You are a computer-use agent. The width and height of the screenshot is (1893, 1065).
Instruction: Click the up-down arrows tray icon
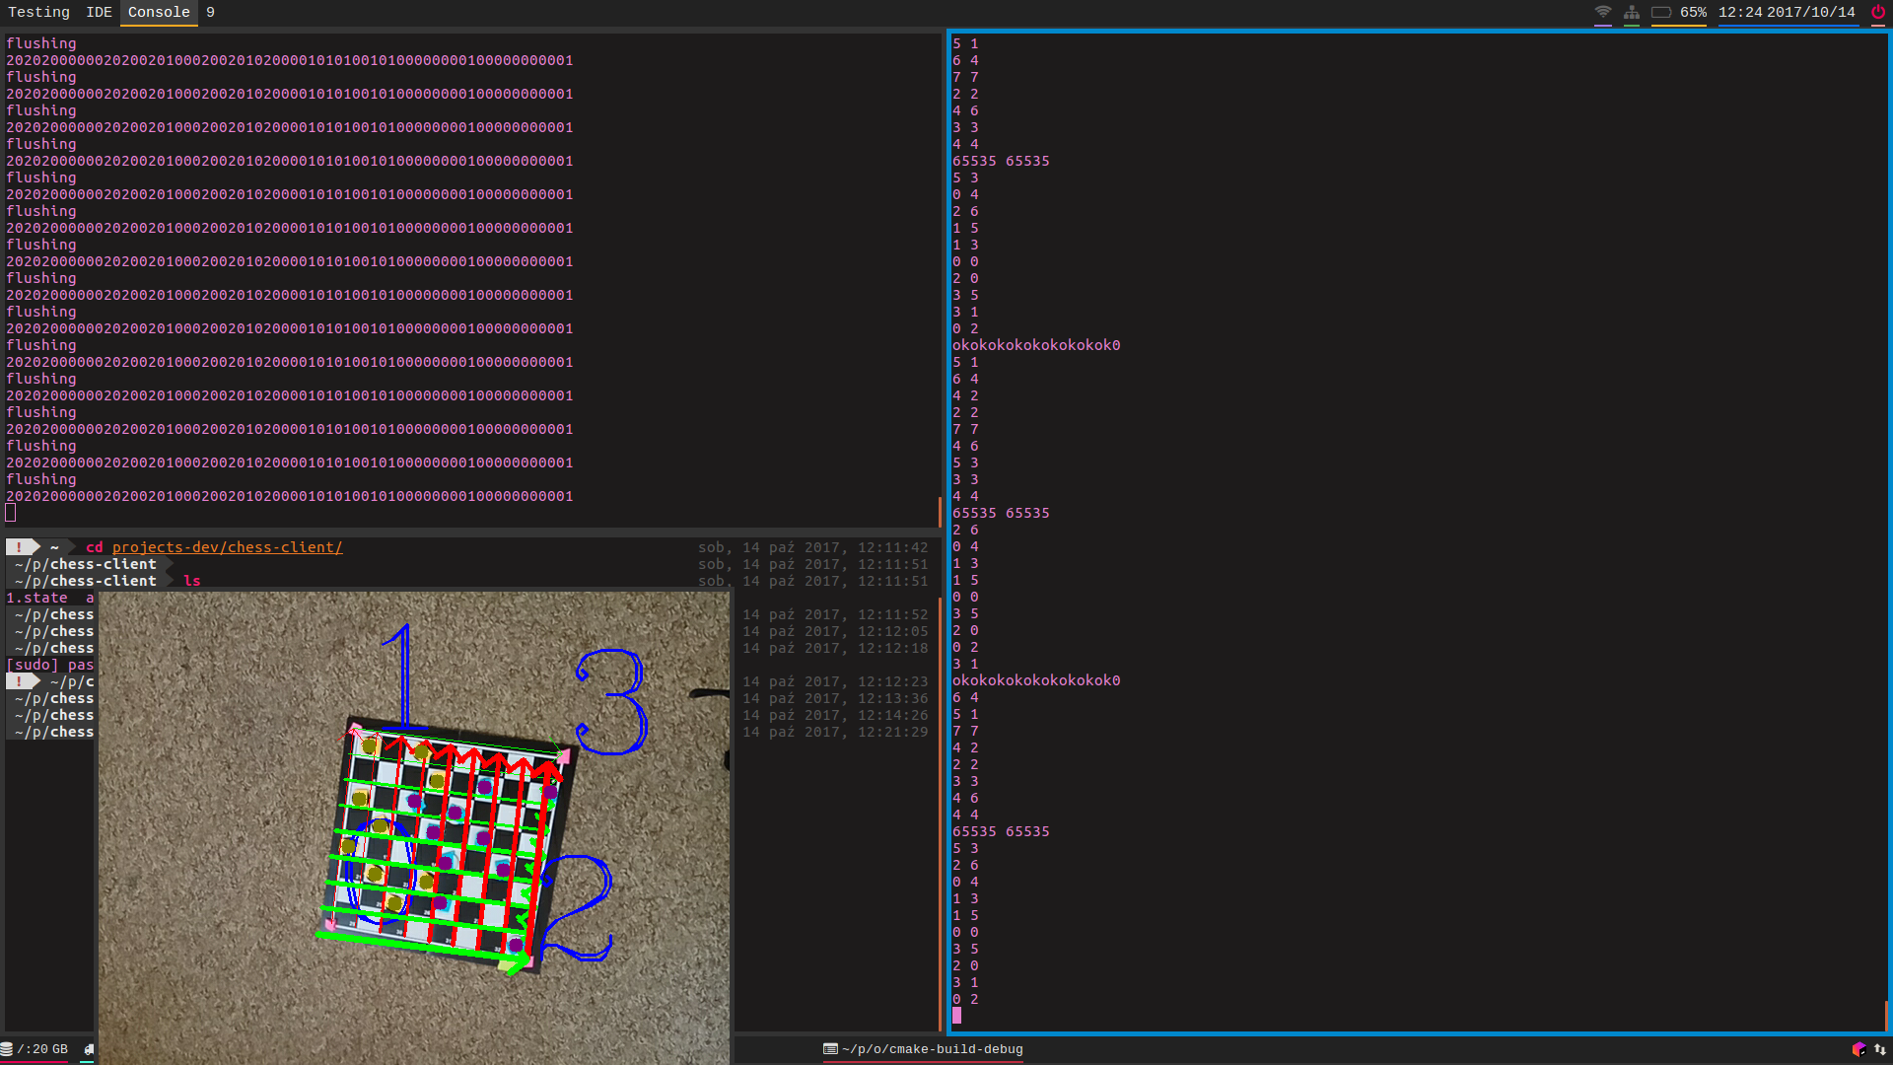[1880, 1049]
